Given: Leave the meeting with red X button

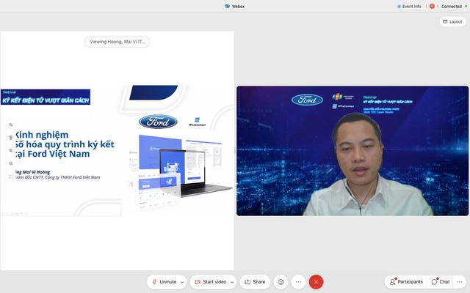Looking at the screenshot, I should click(316, 281).
